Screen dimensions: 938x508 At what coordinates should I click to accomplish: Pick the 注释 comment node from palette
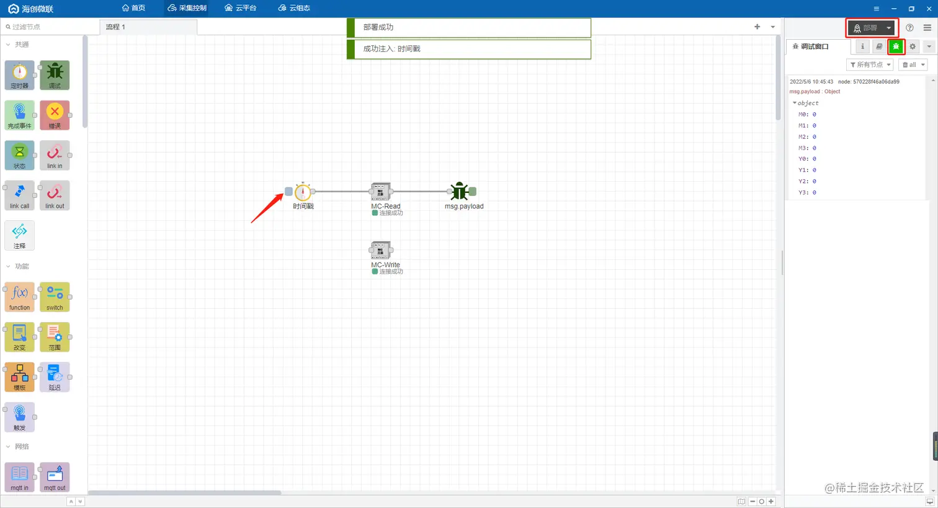pyautogui.click(x=20, y=236)
